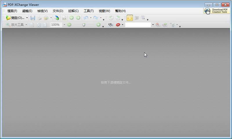Click the green Zoom in plus button
The image size is (232, 139).
tap(98, 25)
